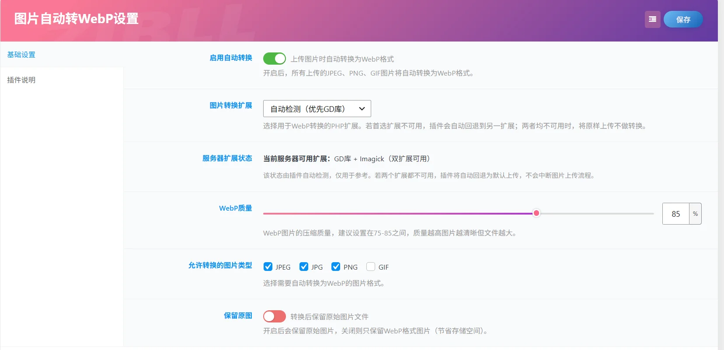Click the 上传图片时自动转换为WebP格式 label
Image resolution: width=724 pixels, height=350 pixels.
pyautogui.click(x=342, y=59)
